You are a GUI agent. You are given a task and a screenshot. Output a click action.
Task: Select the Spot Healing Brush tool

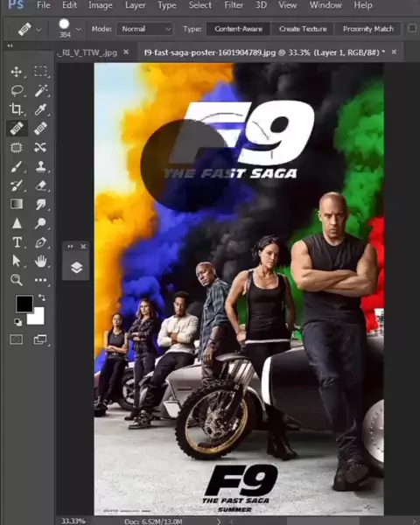point(17,129)
